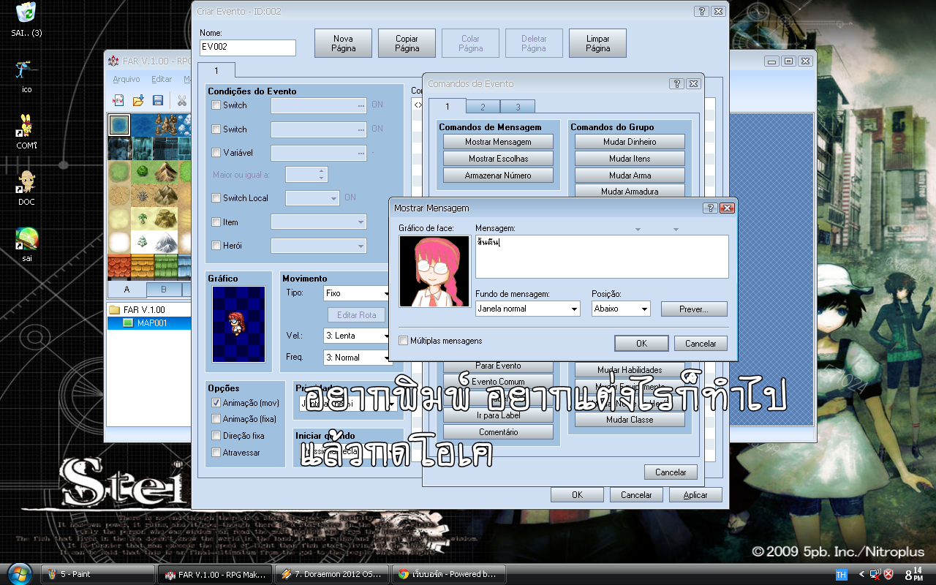Open the Vel. dropdown showing 3: Lenta

click(357, 336)
